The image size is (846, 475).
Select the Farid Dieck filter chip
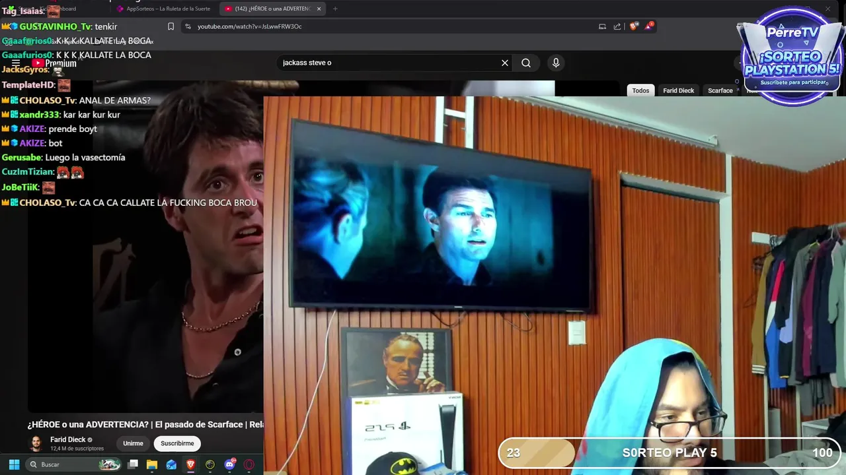click(x=678, y=90)
